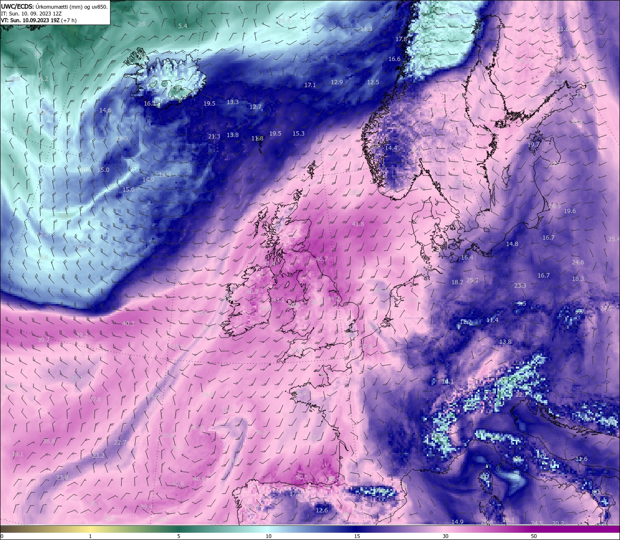Viewport: 620px width, 540px height.
Task: Click the legend scale label '50'
Action: (x=533, y=536)
